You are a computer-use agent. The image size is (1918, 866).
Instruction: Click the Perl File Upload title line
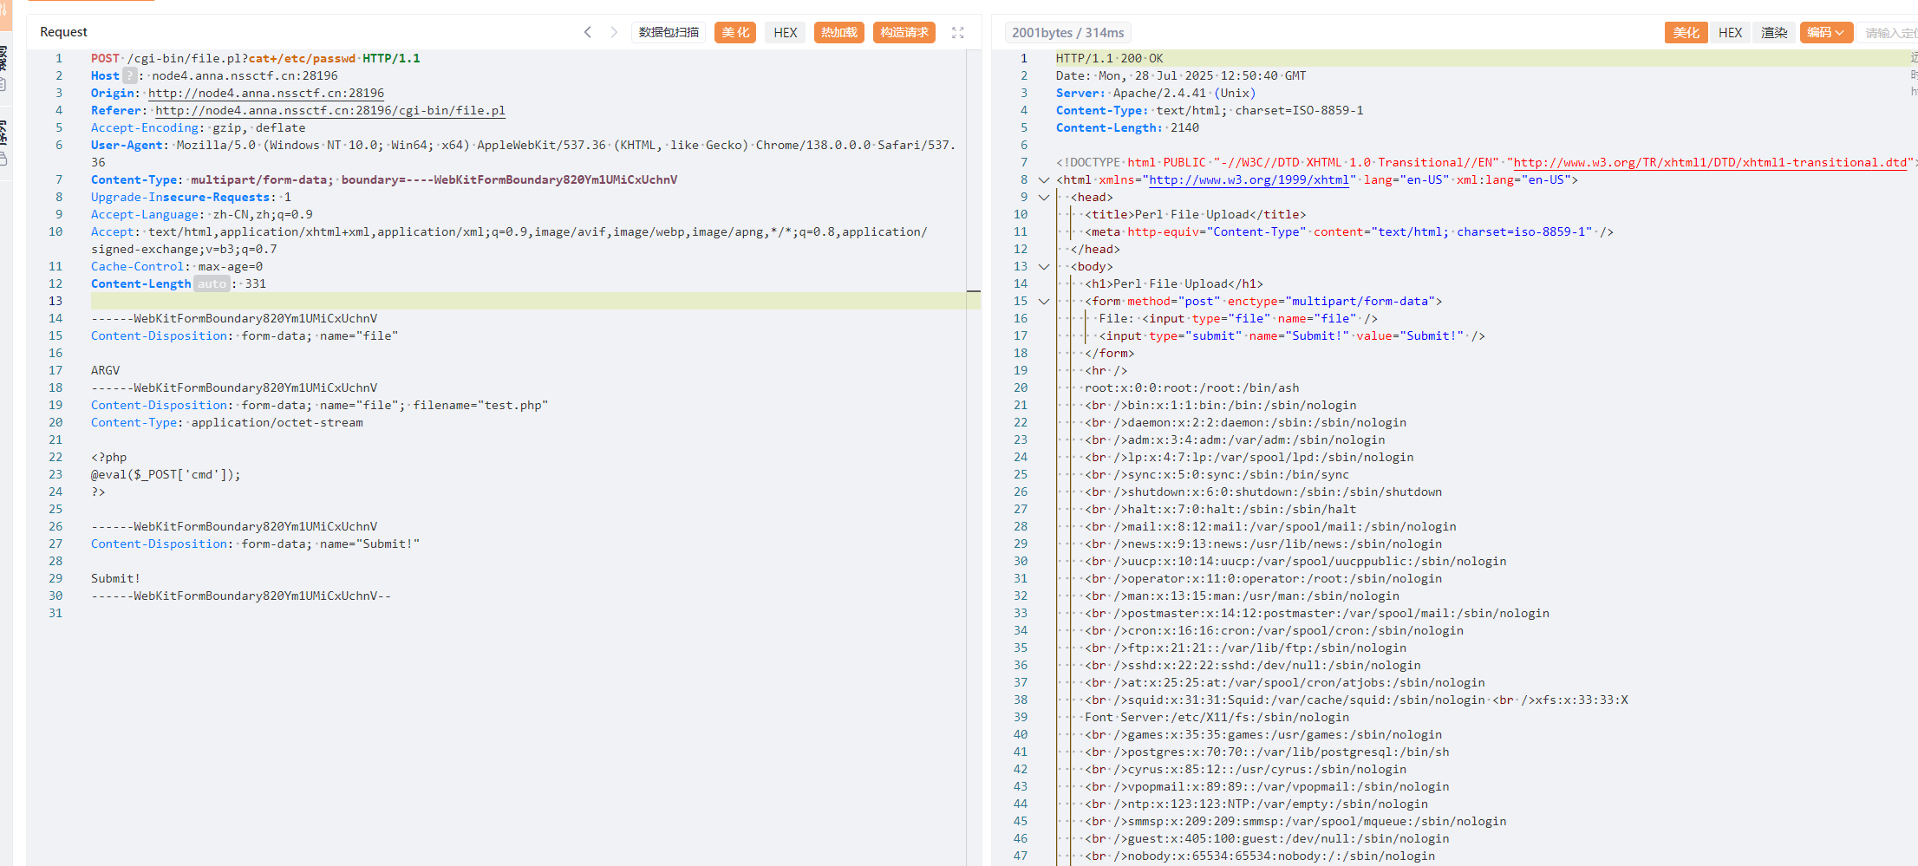coord(1195,214)
